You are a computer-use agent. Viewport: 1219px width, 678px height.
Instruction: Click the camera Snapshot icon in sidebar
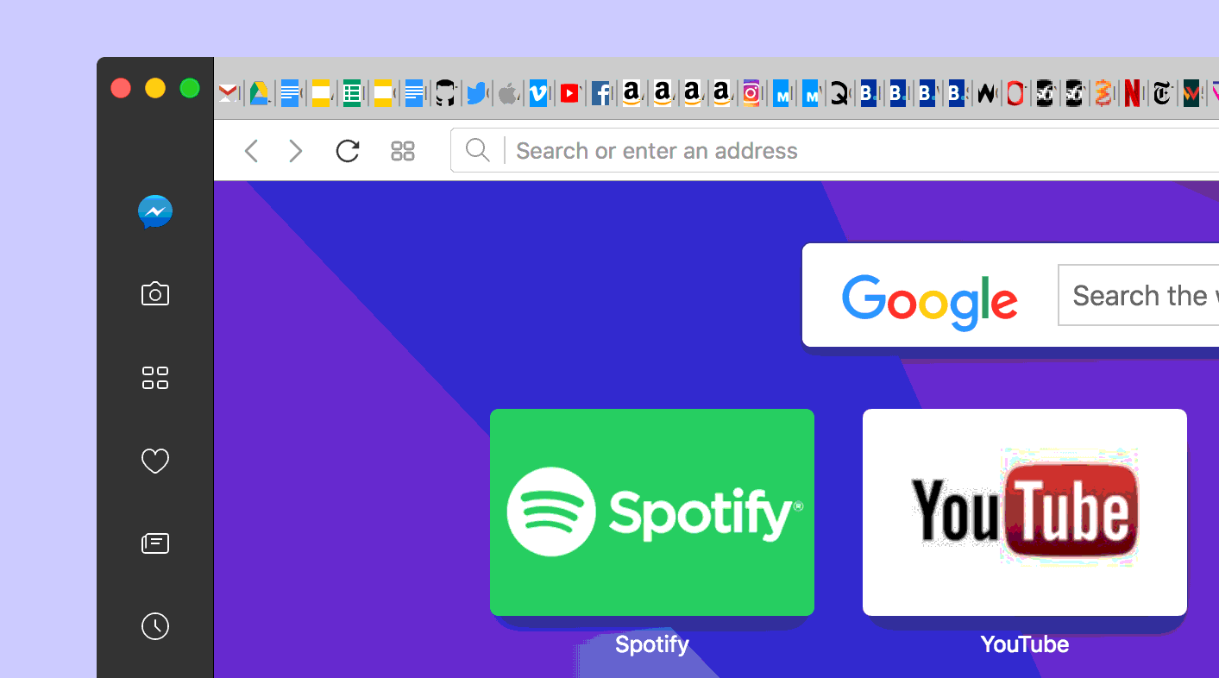point(155,294)
